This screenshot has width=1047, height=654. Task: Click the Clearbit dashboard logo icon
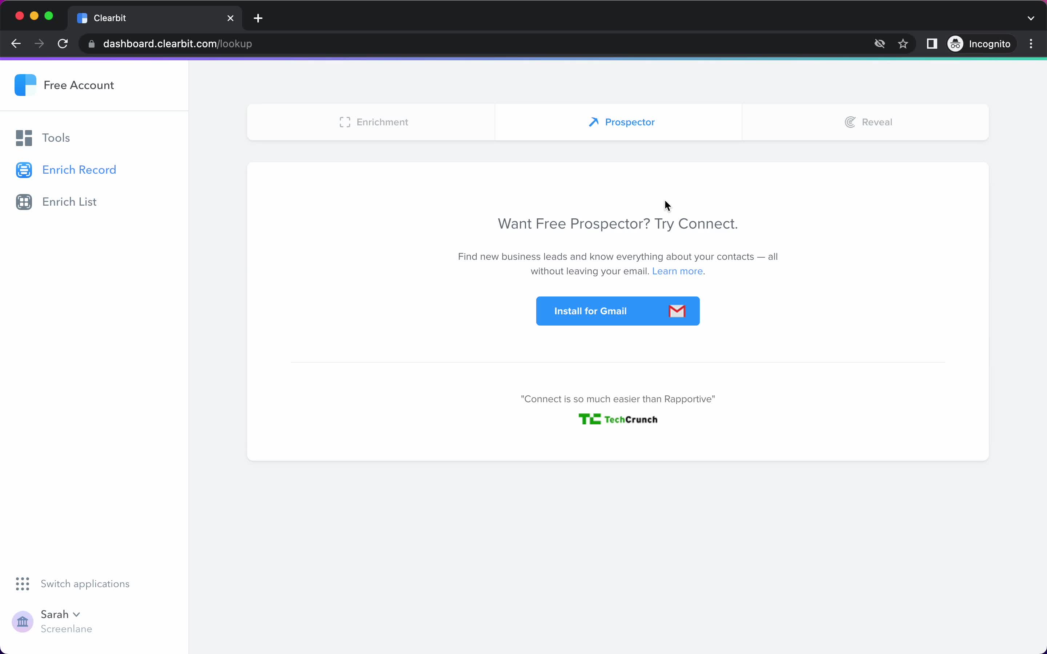25,84
